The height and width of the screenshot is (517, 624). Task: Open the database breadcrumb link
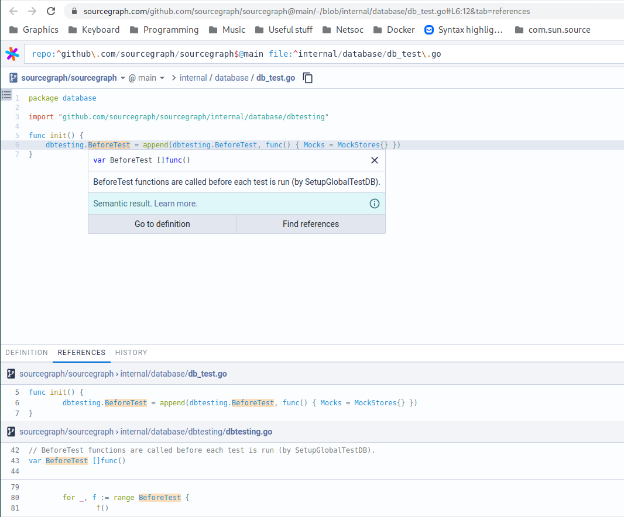pos(232,78)
